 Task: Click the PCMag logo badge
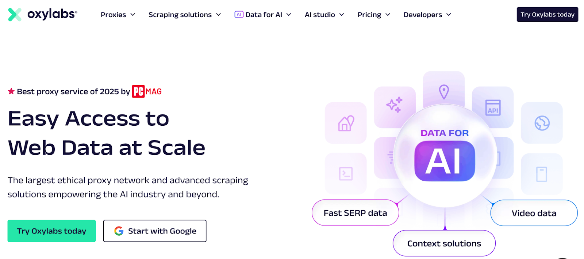[x=147, y=91]
